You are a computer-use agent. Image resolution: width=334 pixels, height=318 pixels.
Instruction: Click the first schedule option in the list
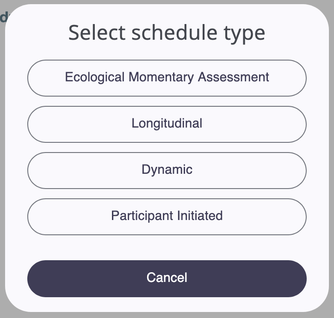[x=167, y=78]
